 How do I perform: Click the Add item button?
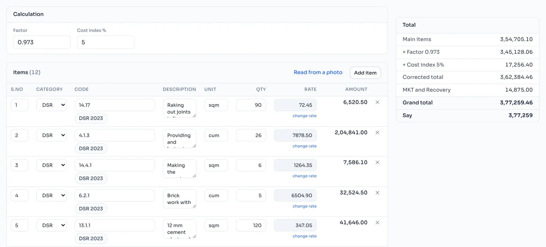point(365,73)
